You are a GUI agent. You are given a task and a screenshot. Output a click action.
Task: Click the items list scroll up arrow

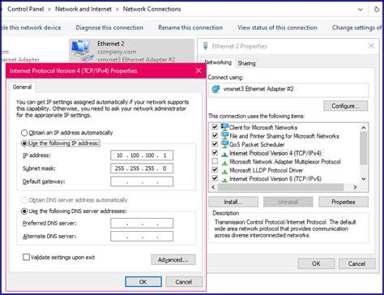click(x=364, y=127)
